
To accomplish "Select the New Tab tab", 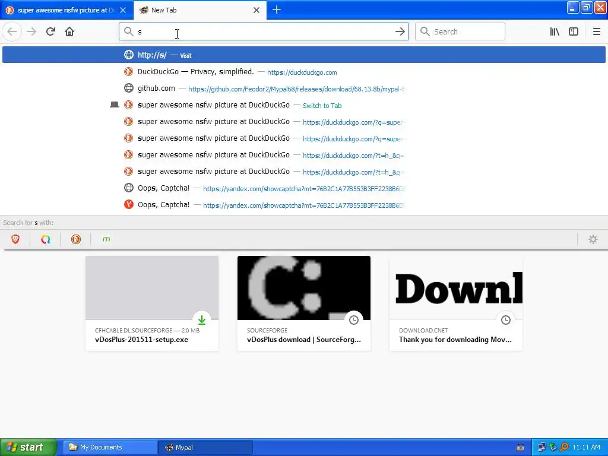I will point(200,10).
